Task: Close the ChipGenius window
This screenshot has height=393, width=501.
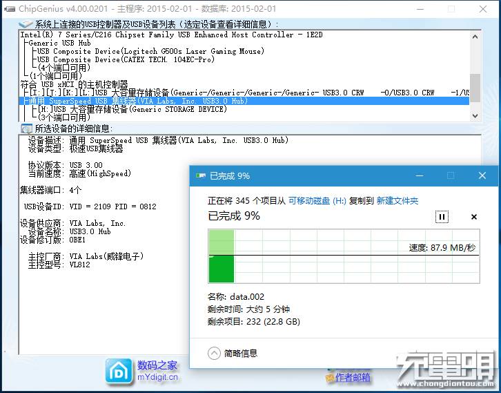Action: pyautogui.click(x=483, y=9)
